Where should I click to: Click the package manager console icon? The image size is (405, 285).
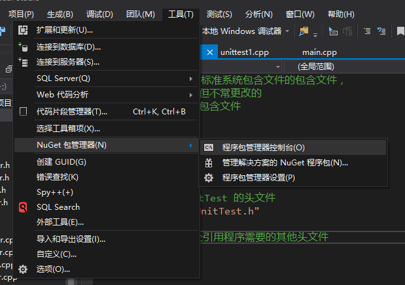coord(209,148)
